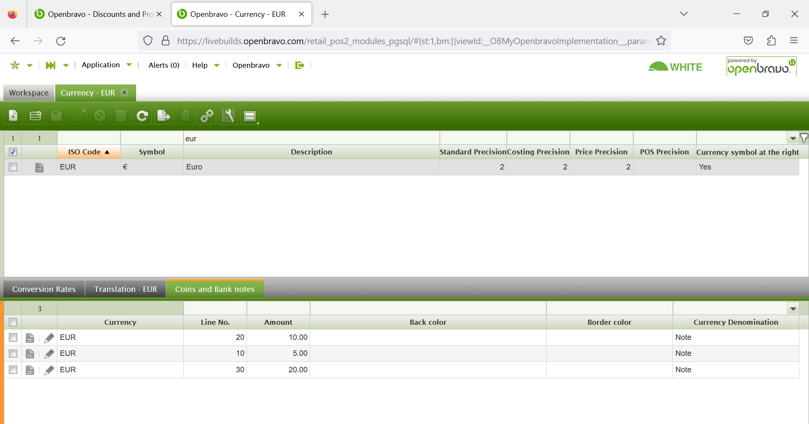List all browser tabs dropdown
The width and height of the screenshot is (809, 424).
click(x=683, y=14)
